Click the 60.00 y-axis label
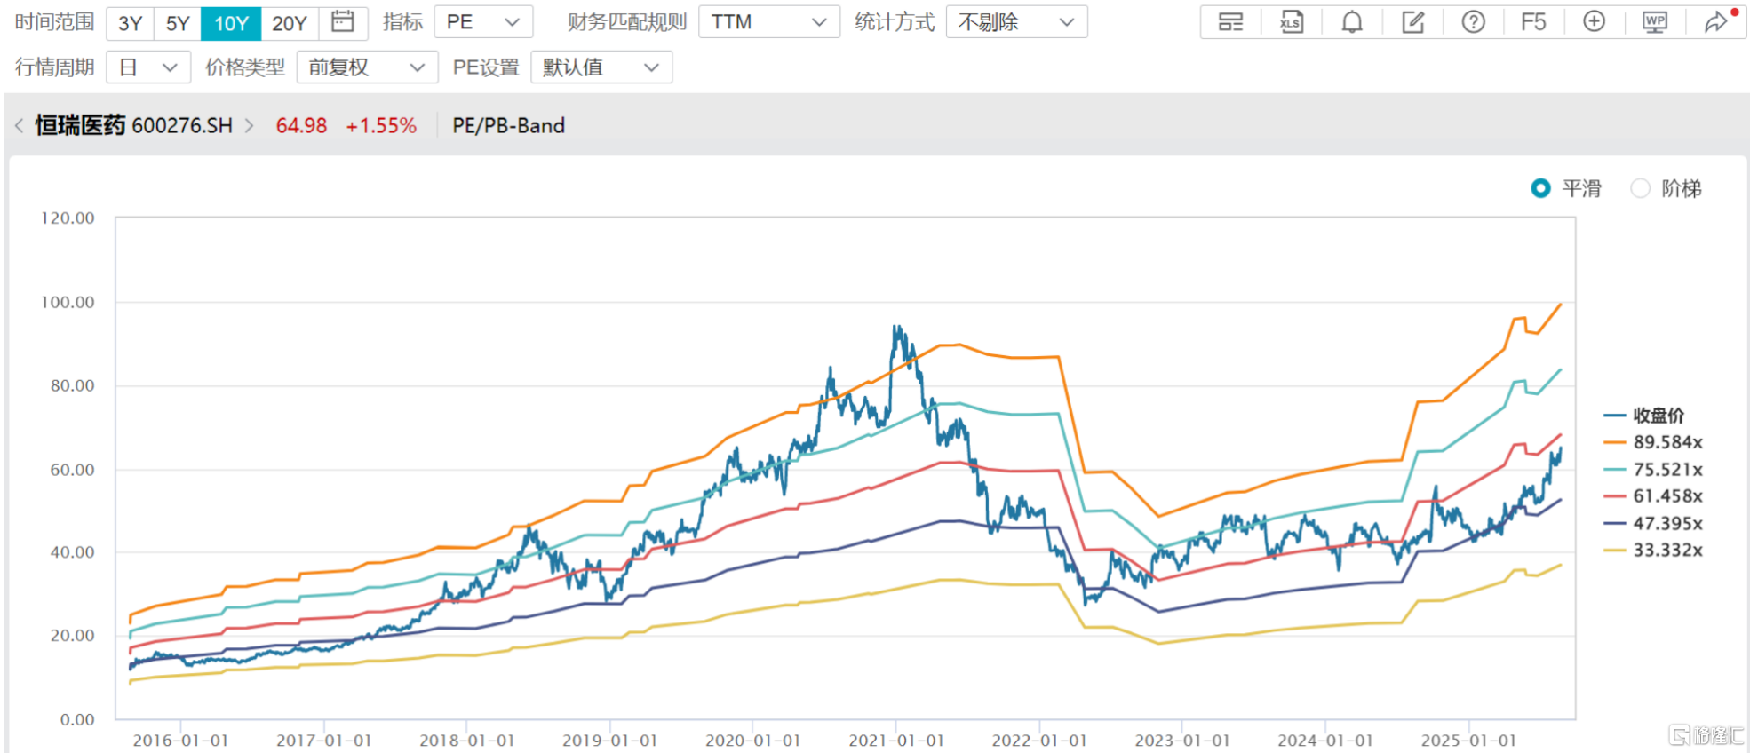Image resolution: width=1750 pixels, height=753 pixels. (72, 470)
